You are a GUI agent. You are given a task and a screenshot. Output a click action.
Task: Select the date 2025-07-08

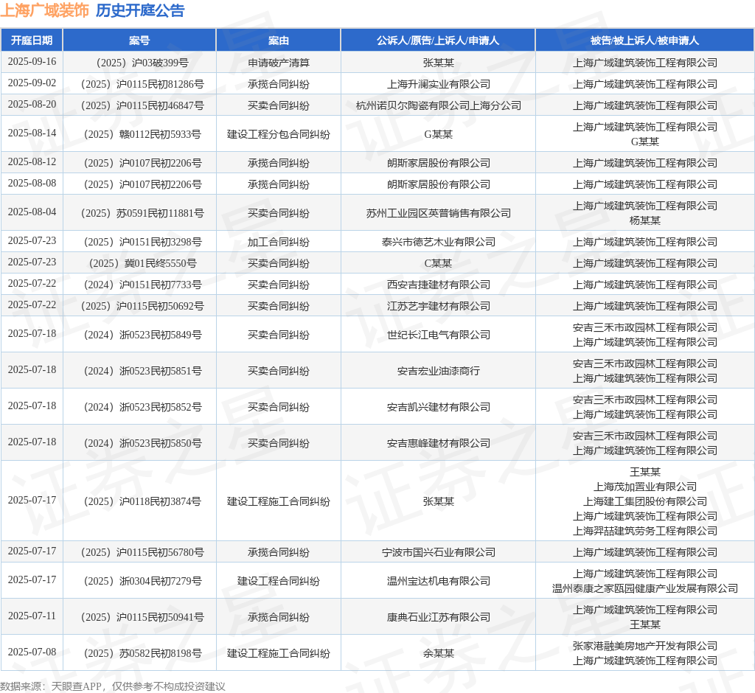tap(32, 652)
